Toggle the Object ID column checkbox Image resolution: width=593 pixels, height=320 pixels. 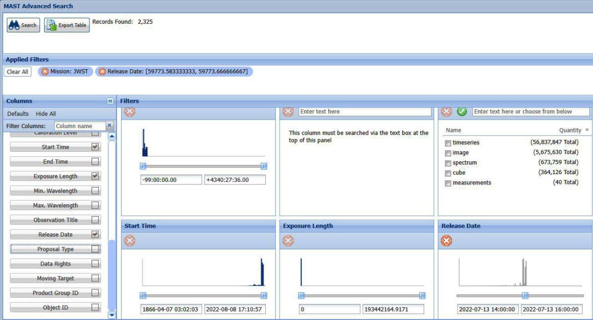coord(95,308)
